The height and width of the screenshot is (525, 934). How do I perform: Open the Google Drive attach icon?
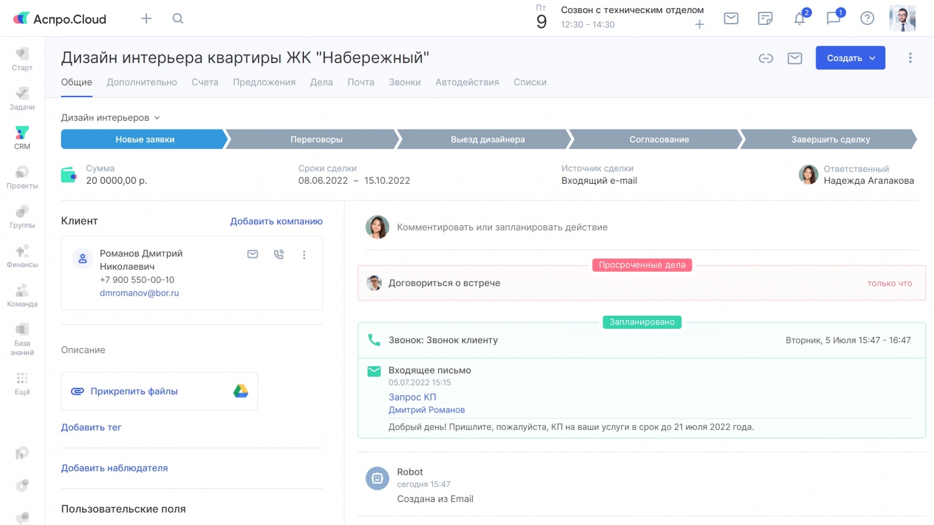click(240, 391)
